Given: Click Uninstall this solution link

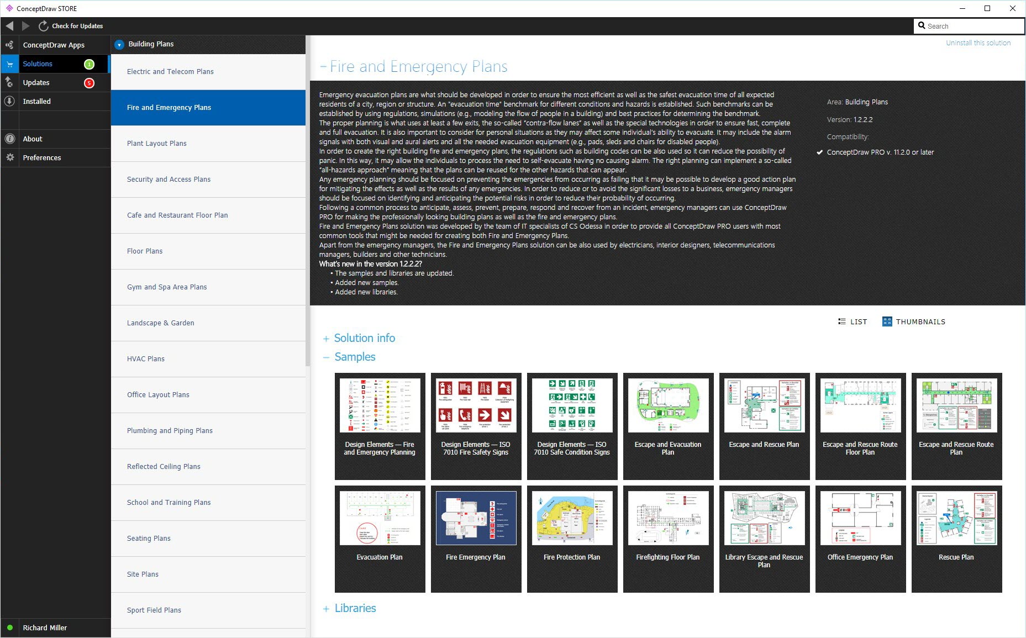Looking at the screenshot, I should tap(978, 43).
